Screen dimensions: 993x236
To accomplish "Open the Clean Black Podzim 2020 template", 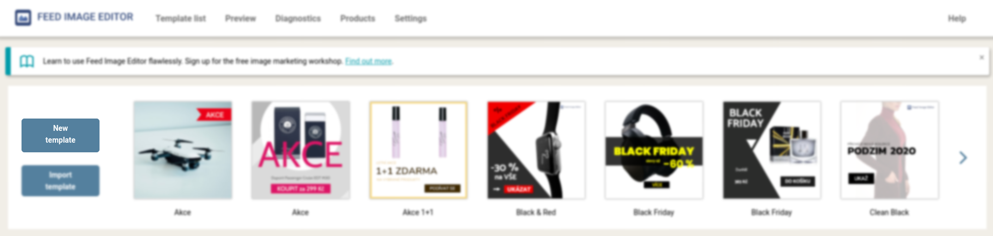I will (x=890, y=150).
